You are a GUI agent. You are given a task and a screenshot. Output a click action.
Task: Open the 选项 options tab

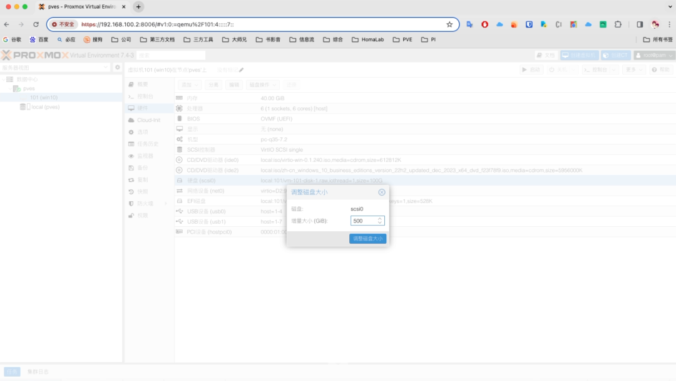click(x=142, y=132)
